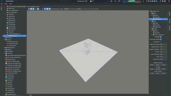Toggle the Kinematic checkbox
This screenshot has width=171, height=96.
[161, 42]
